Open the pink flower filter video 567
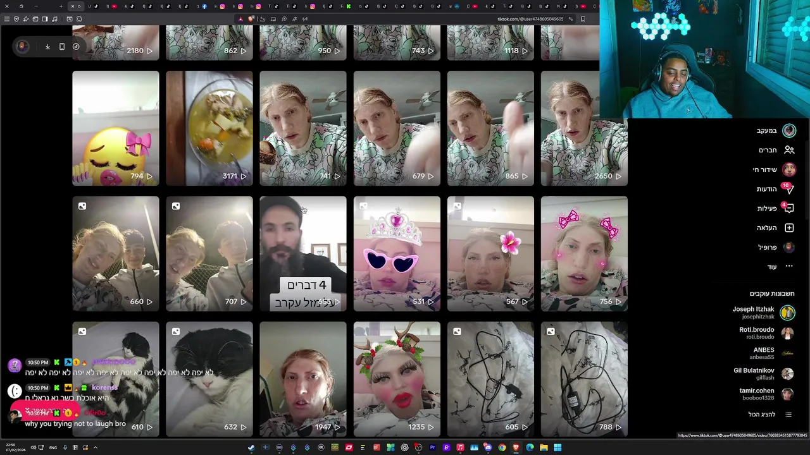 pyautogui.click(x=490, y=253)
